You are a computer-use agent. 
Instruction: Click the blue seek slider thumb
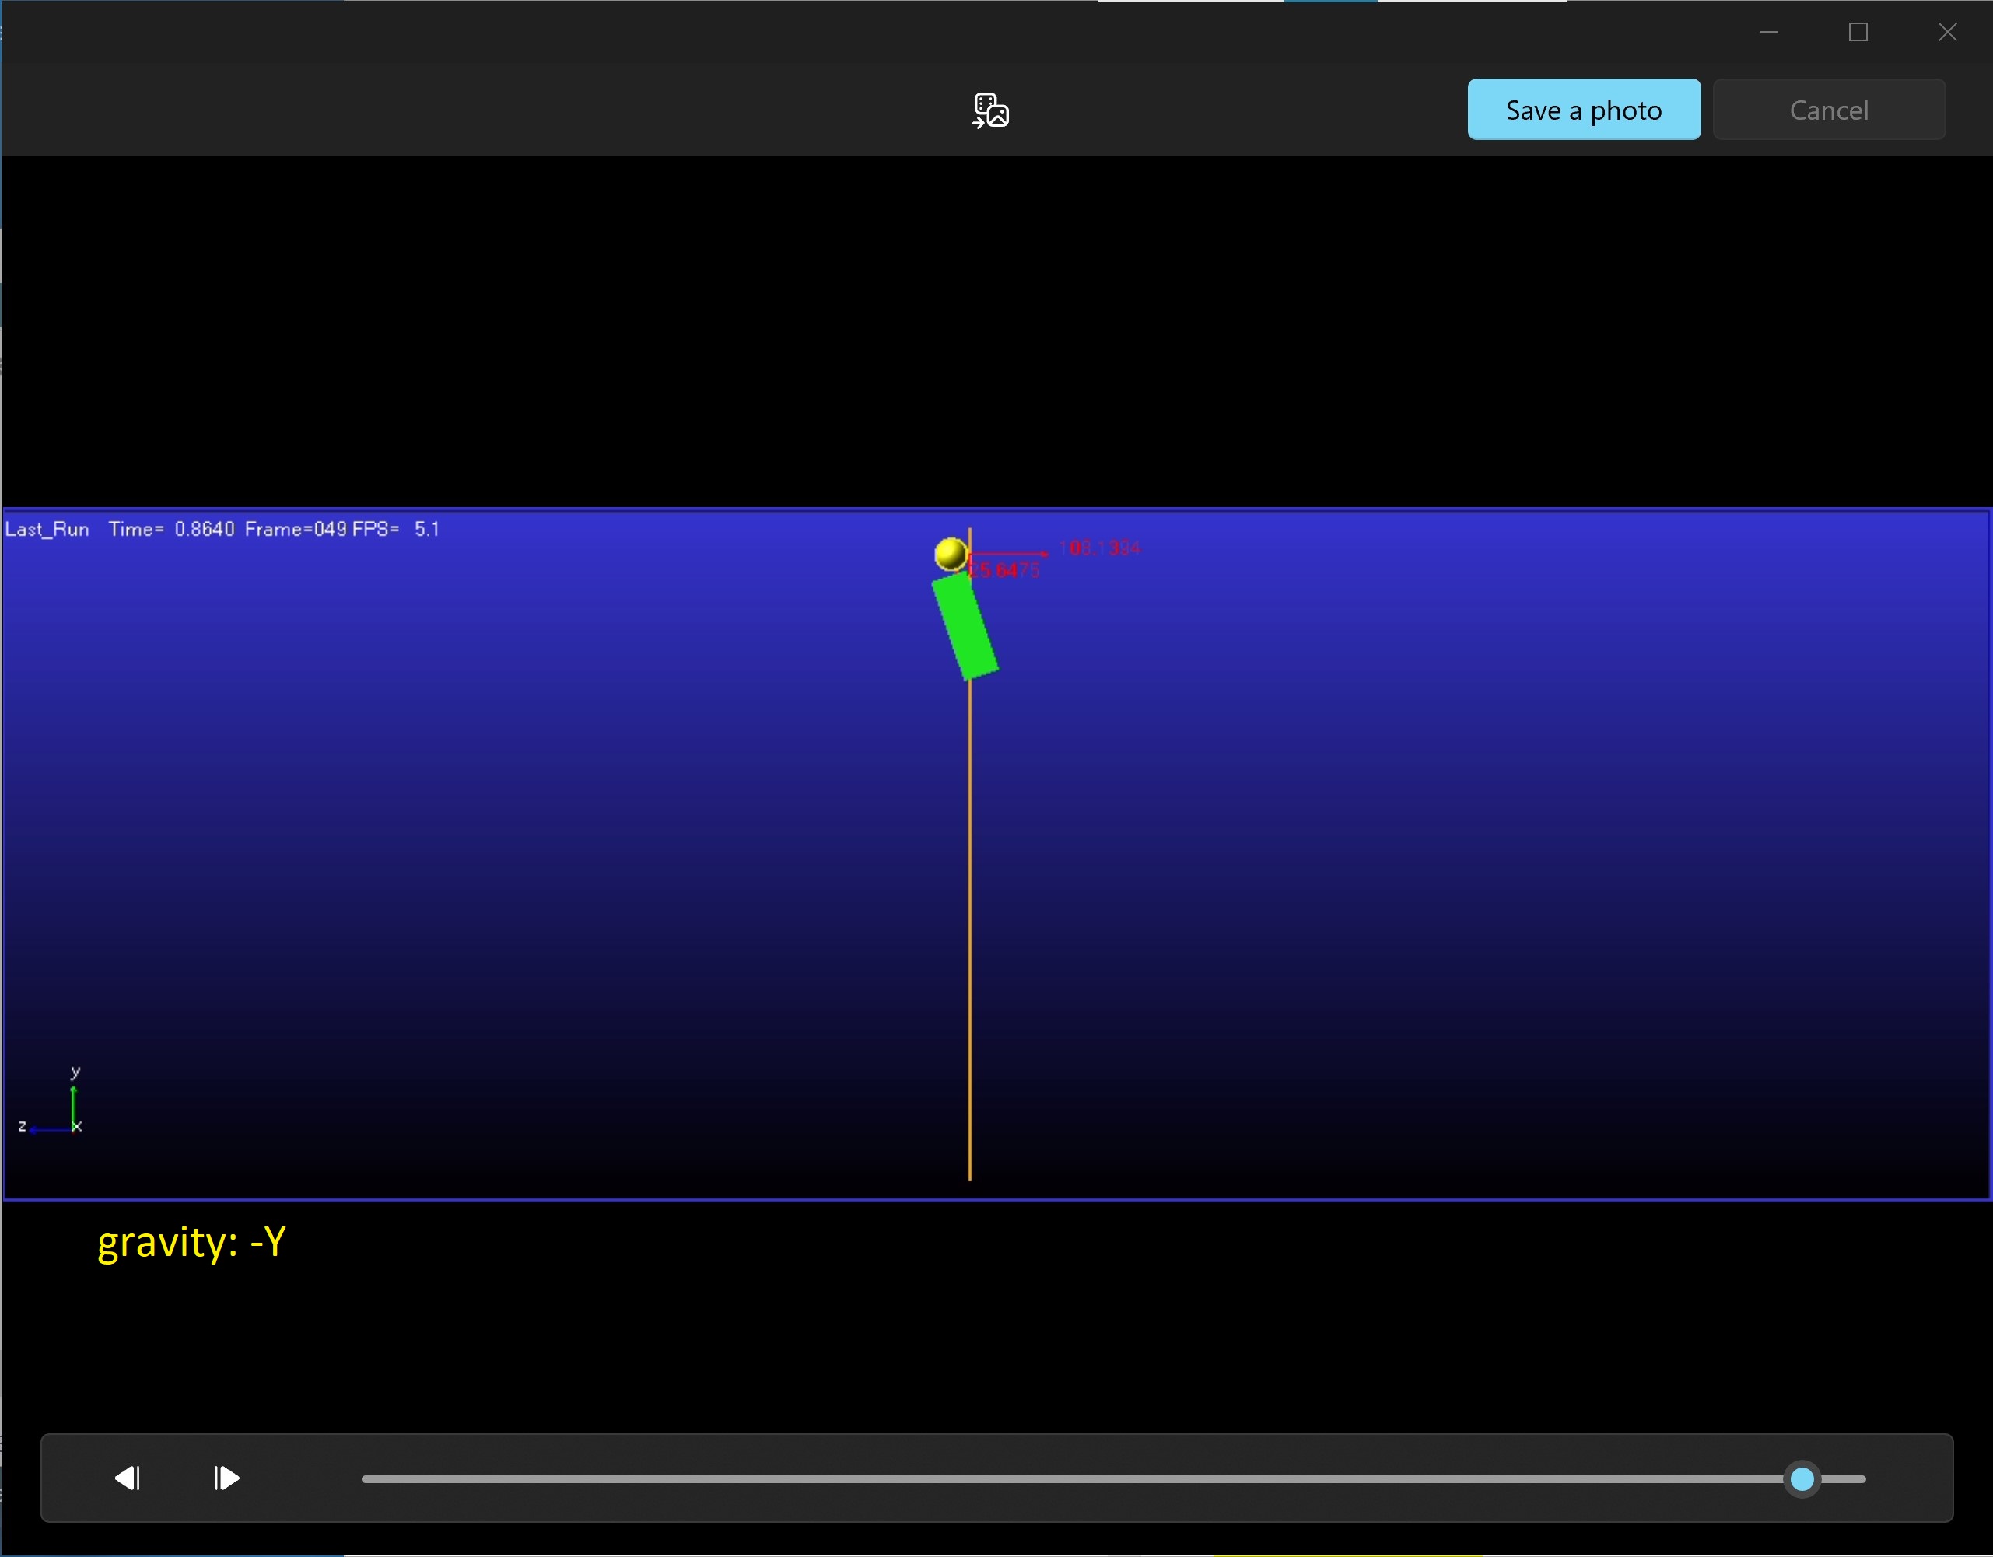pos(1802,1478)
